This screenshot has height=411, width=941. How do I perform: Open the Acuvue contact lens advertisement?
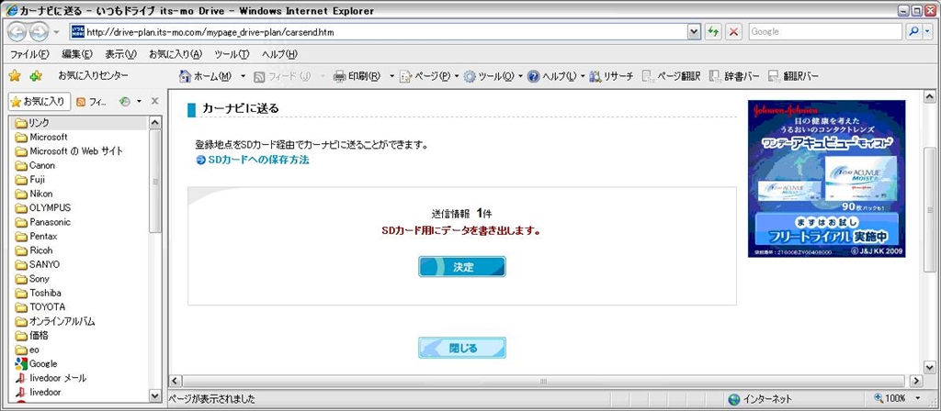point(826,179)
